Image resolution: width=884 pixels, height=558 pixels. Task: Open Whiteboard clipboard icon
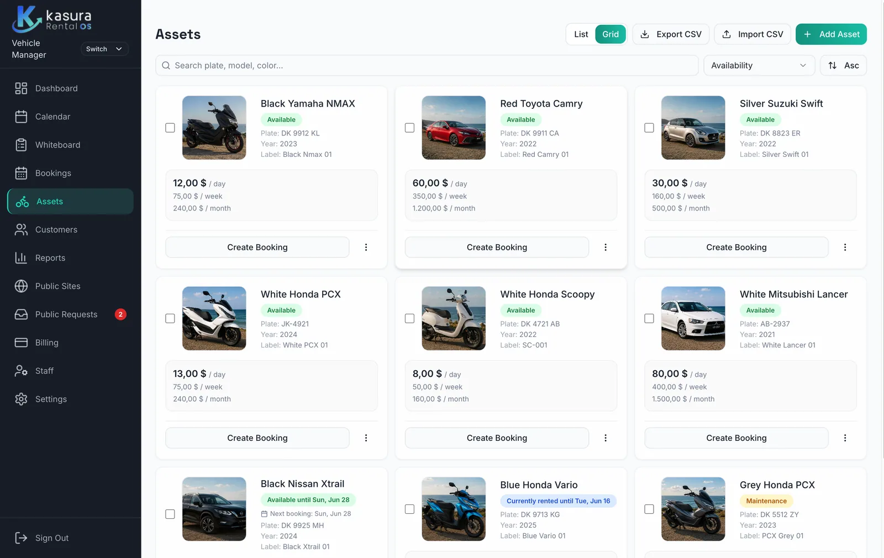[21, 145]
